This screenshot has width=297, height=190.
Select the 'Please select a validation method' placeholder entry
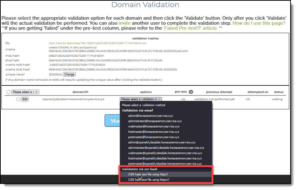point(143,105)
